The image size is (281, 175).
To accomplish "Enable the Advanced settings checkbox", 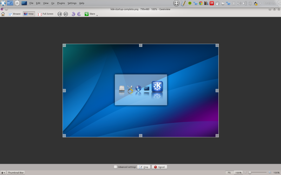I will [x=116, y=167].
